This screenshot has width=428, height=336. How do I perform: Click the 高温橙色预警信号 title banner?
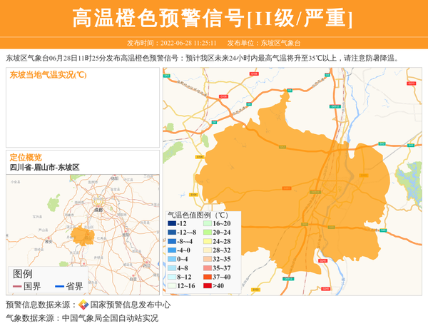tap(213, 19)
